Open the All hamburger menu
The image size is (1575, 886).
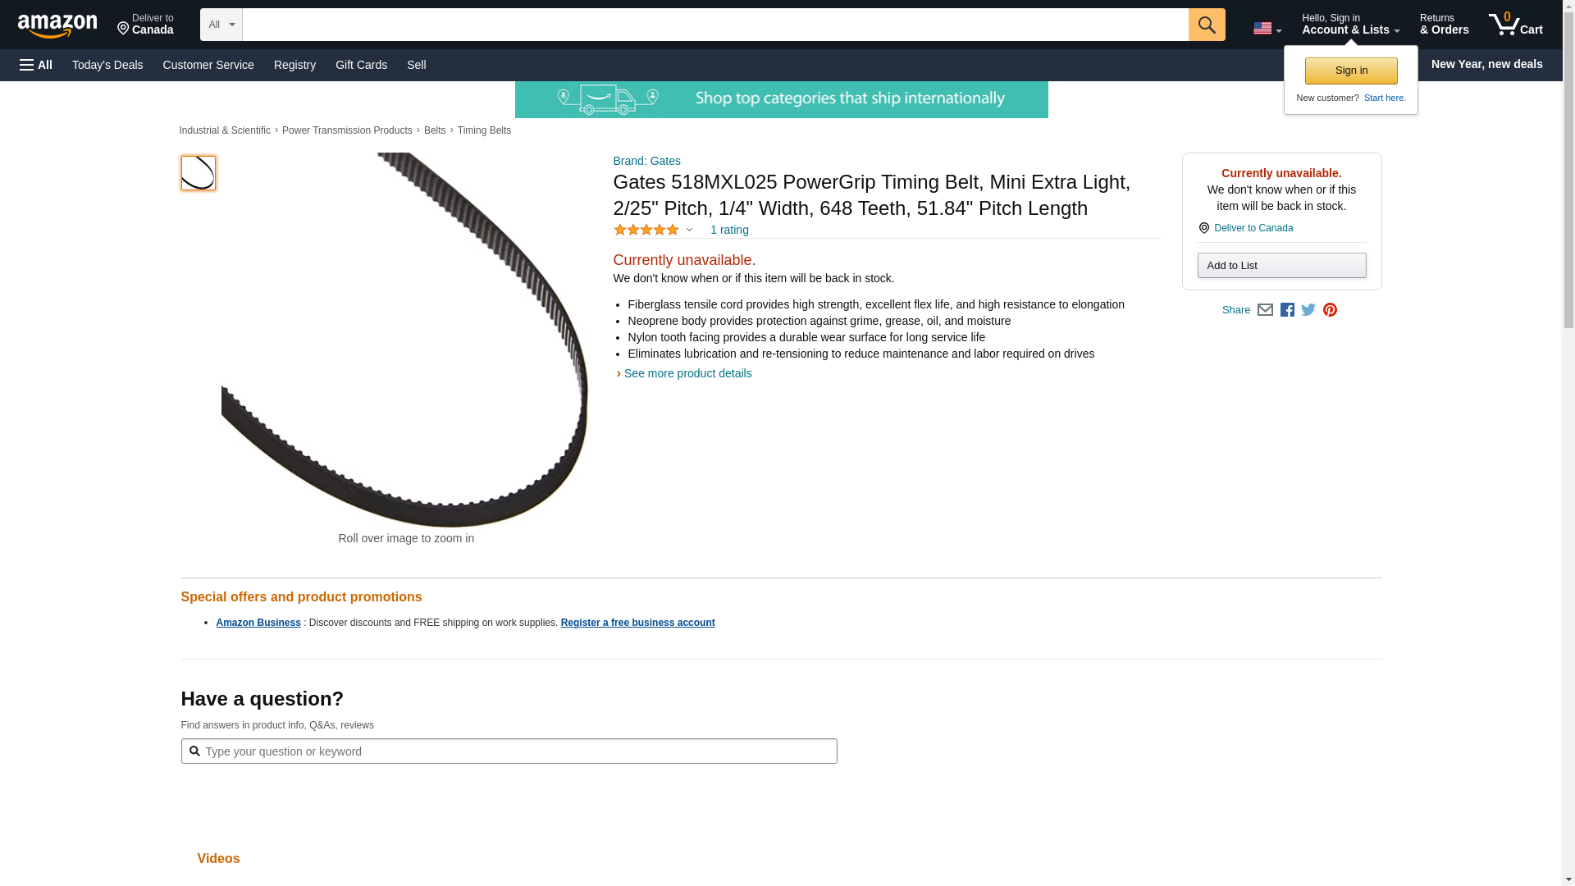point(36,65)
